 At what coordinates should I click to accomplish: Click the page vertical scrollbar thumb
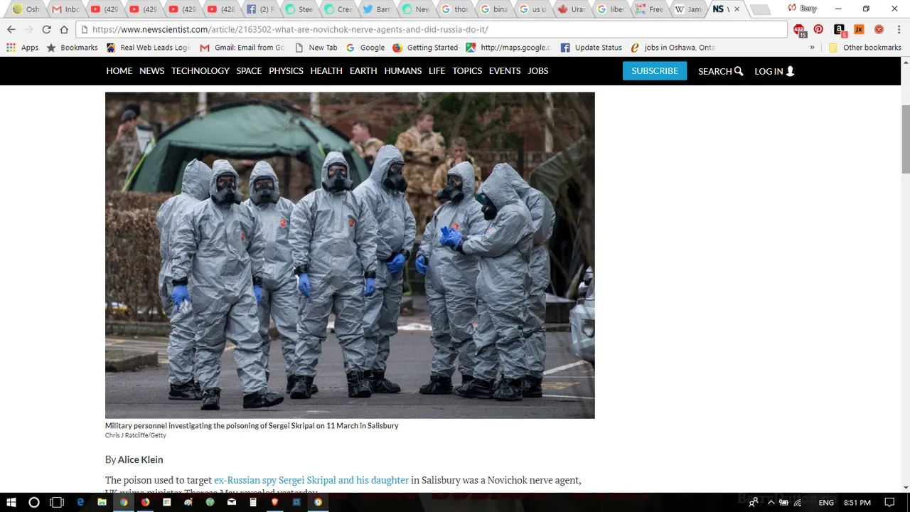click(905, 138)
